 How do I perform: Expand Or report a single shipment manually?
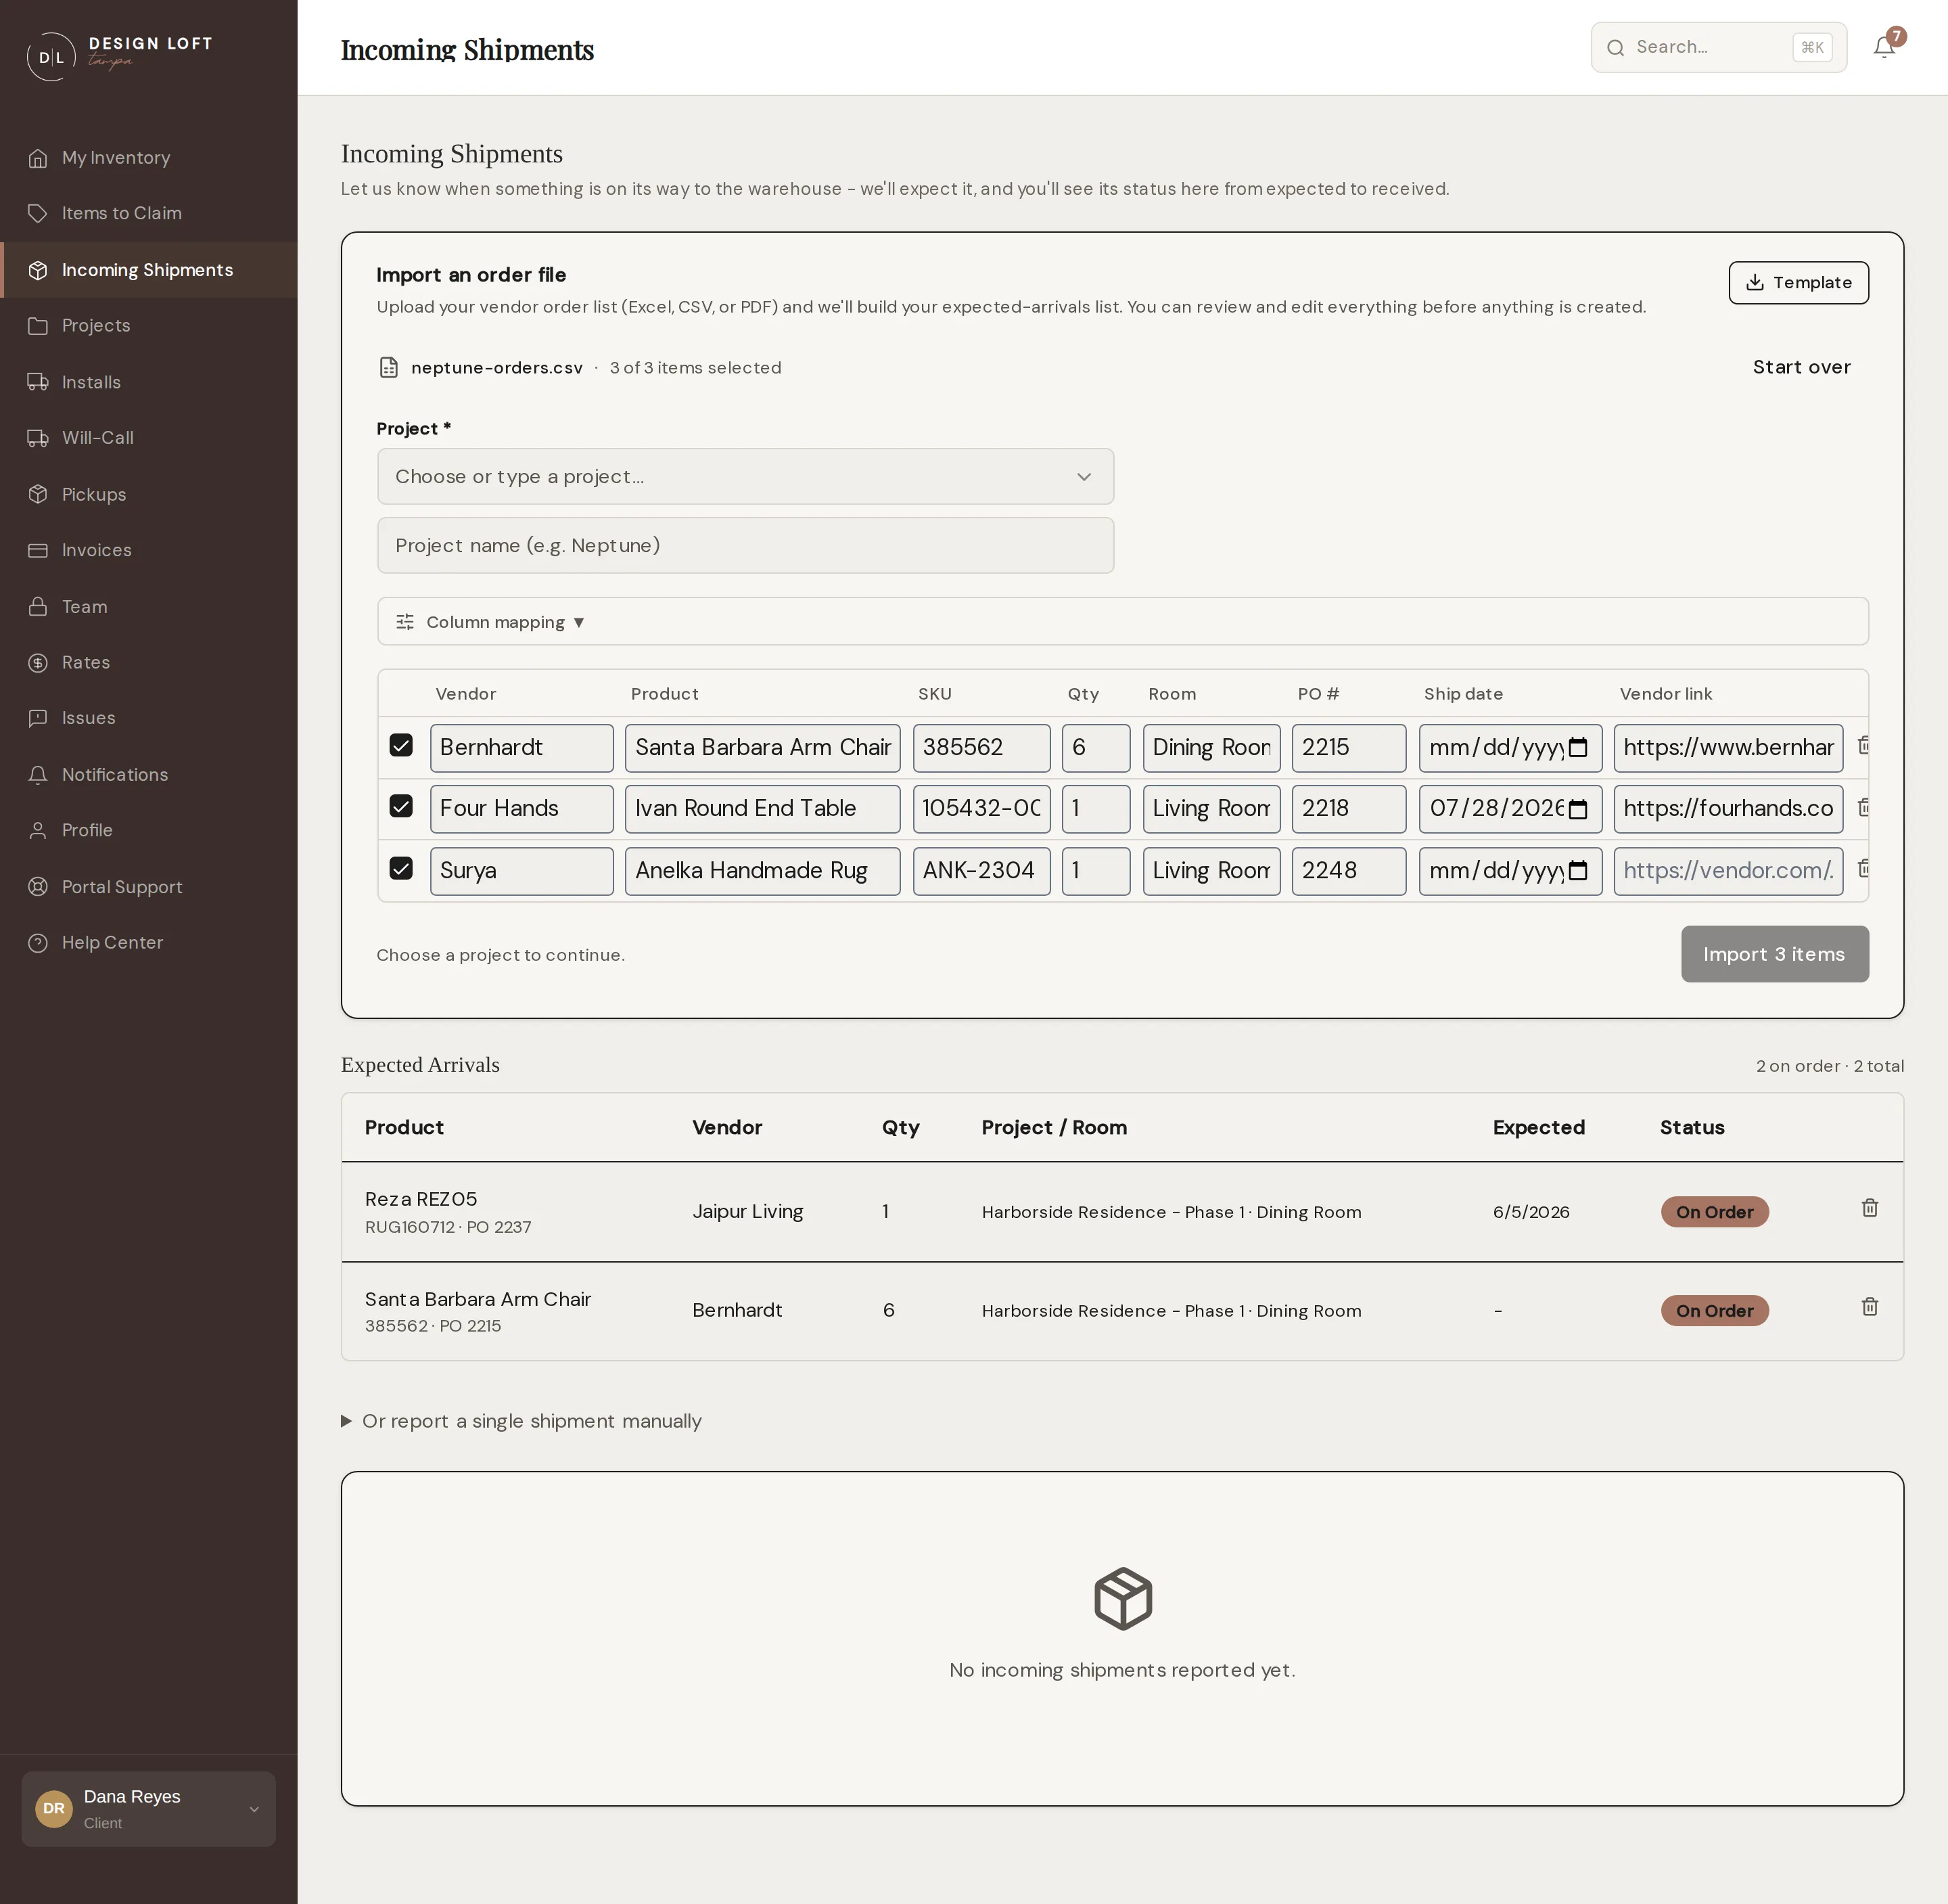[521, 1421]
